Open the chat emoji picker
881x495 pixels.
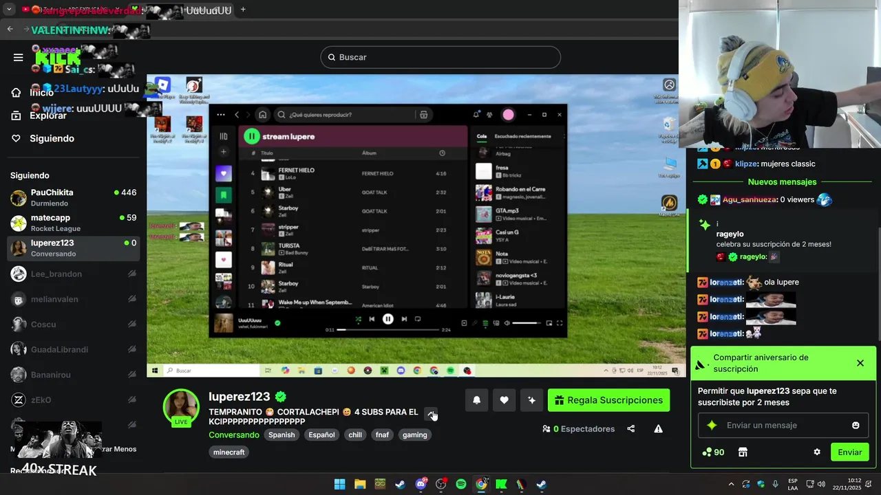pos(856,426)
